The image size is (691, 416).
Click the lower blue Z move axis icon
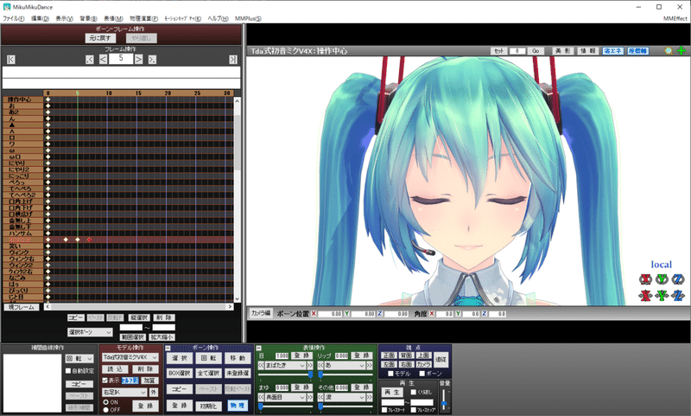tap(678, 296)
